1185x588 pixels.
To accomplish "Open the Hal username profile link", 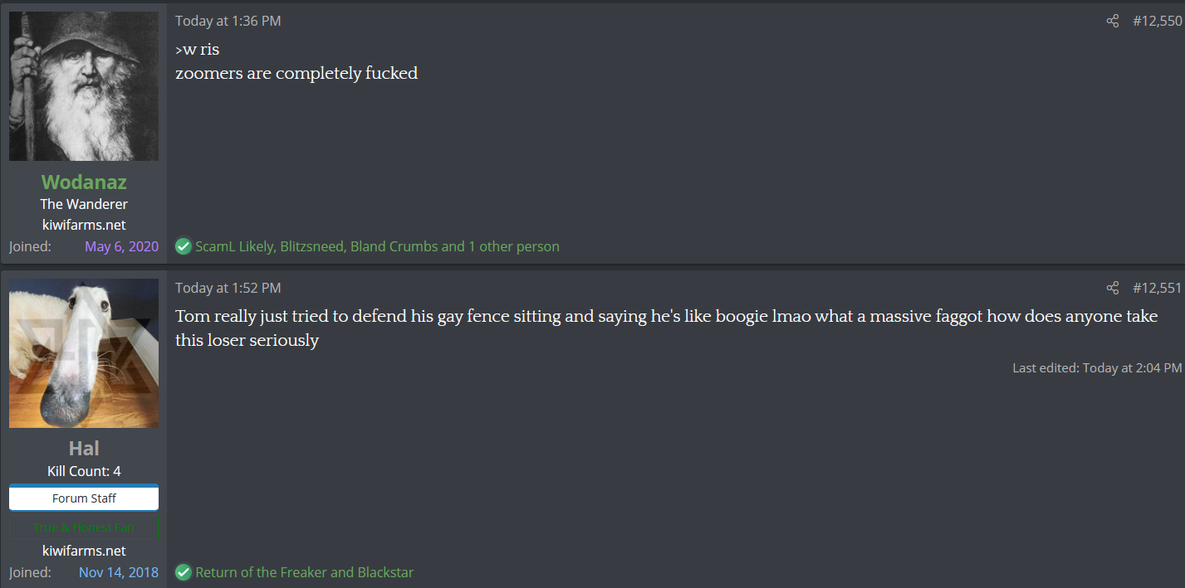I will click(84, 449).
